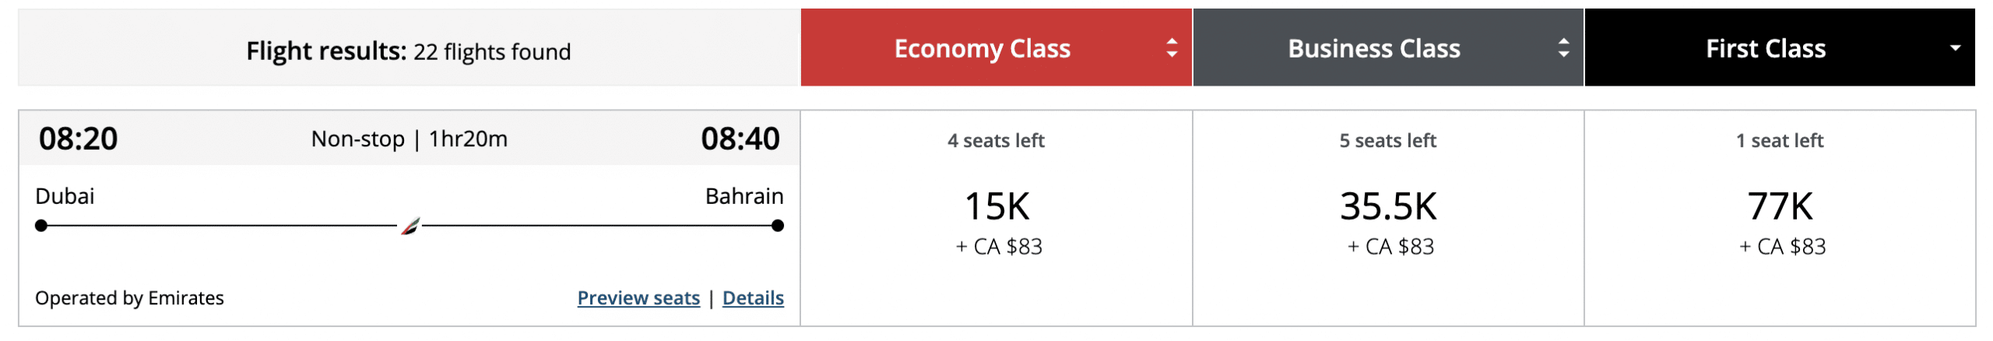Choose the 35.5K Business fare
This screenshot has width=1993, height=341.
[1388, 207]
